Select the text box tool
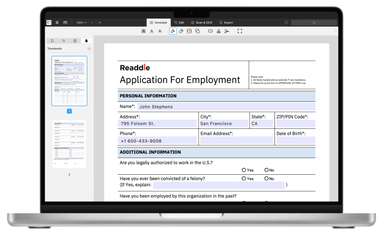 tap(189, 31)
